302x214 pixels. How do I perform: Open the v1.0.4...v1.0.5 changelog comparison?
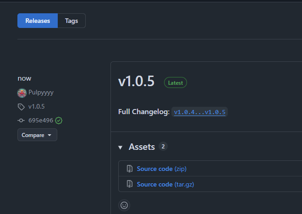[x=199, y=112]
